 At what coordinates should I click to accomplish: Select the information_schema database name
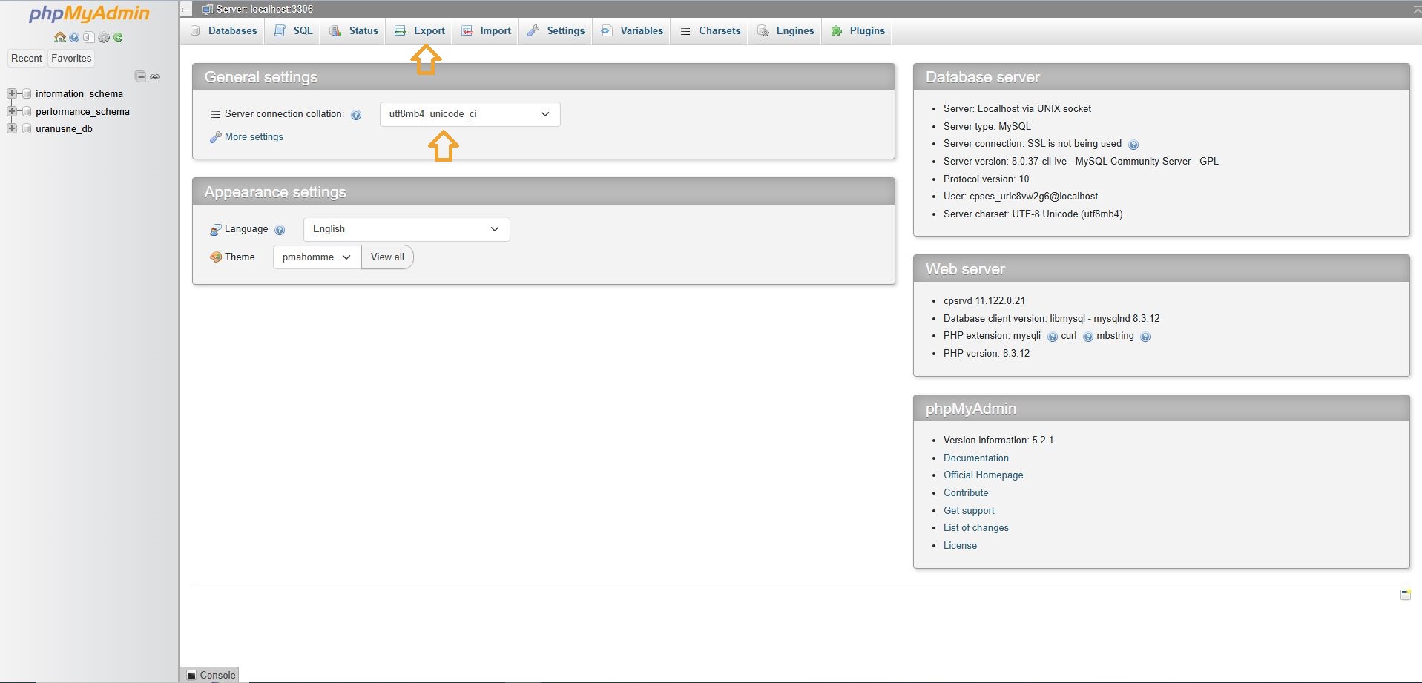coord(79,94)
